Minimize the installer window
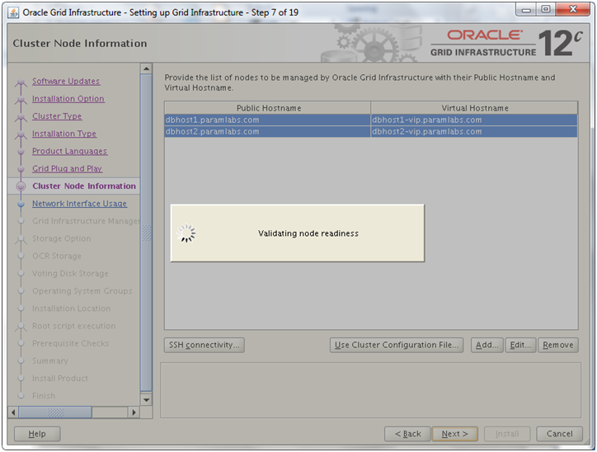The image size is (597, 452). click(526, 10)
